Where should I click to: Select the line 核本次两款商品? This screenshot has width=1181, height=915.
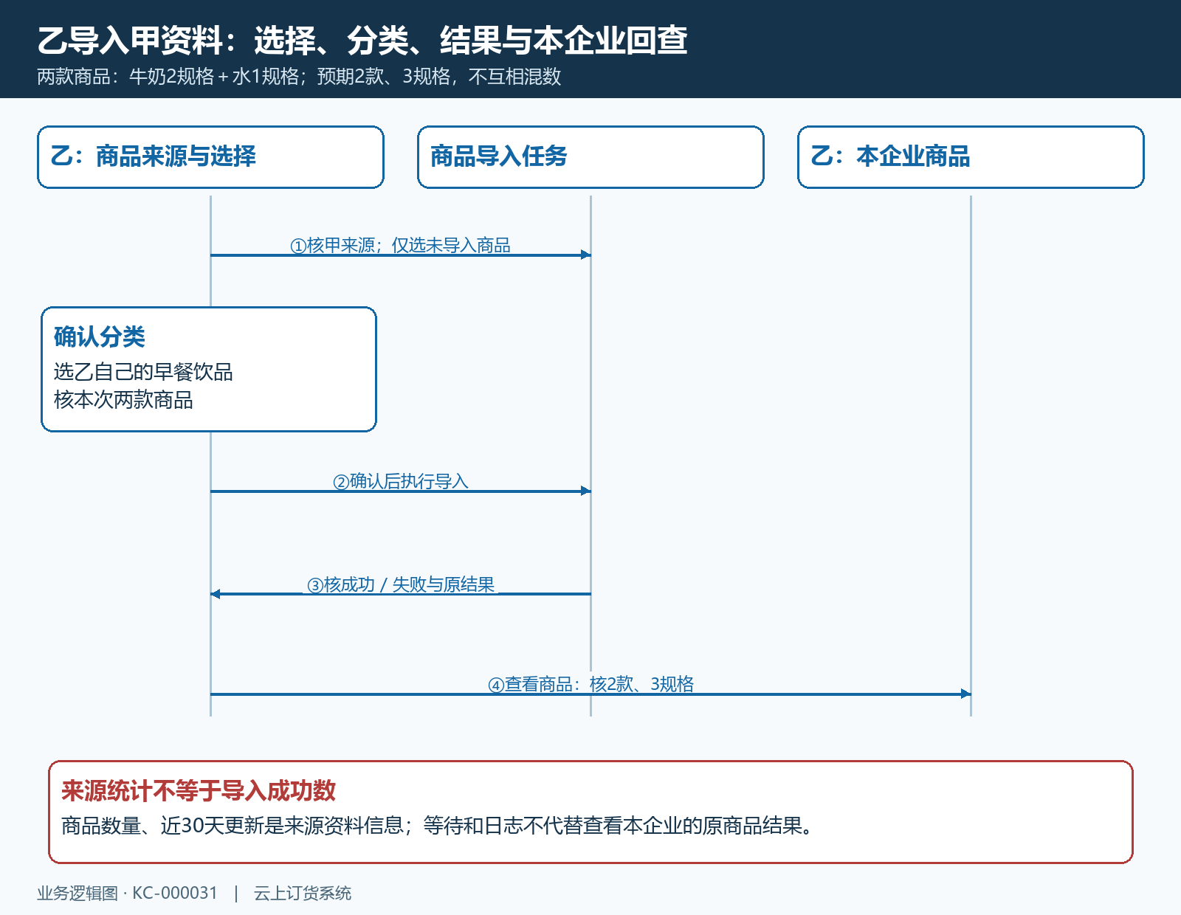pos(123,400)
